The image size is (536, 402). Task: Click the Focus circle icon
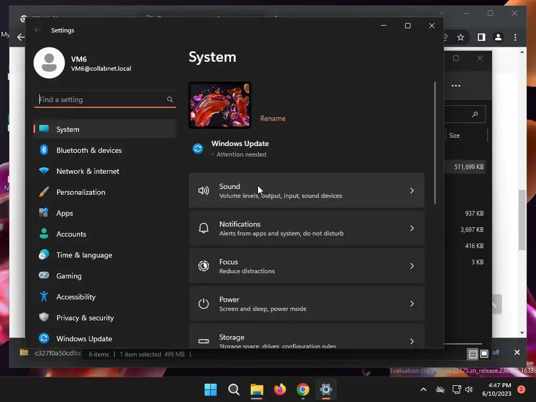(204, 265)
